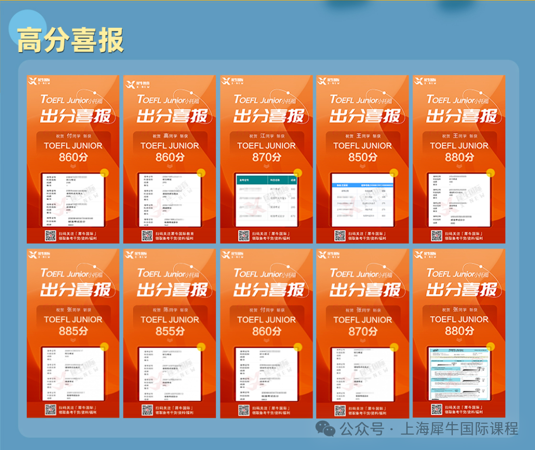535x450 pixels.
Task: Click the 885分 score text
Action: [73, 331]
